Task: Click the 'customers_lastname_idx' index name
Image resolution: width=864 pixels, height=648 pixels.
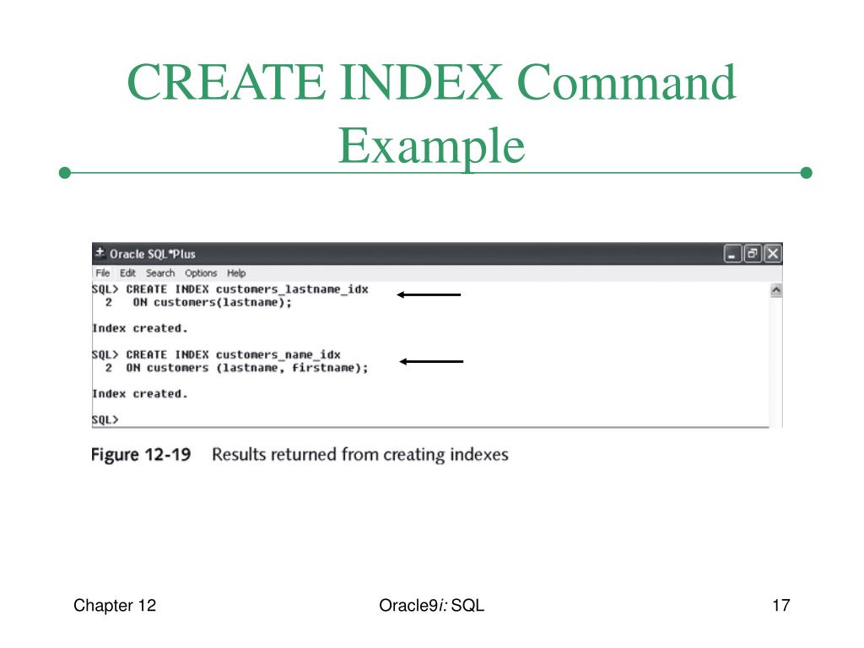Action: coord(292,289)
